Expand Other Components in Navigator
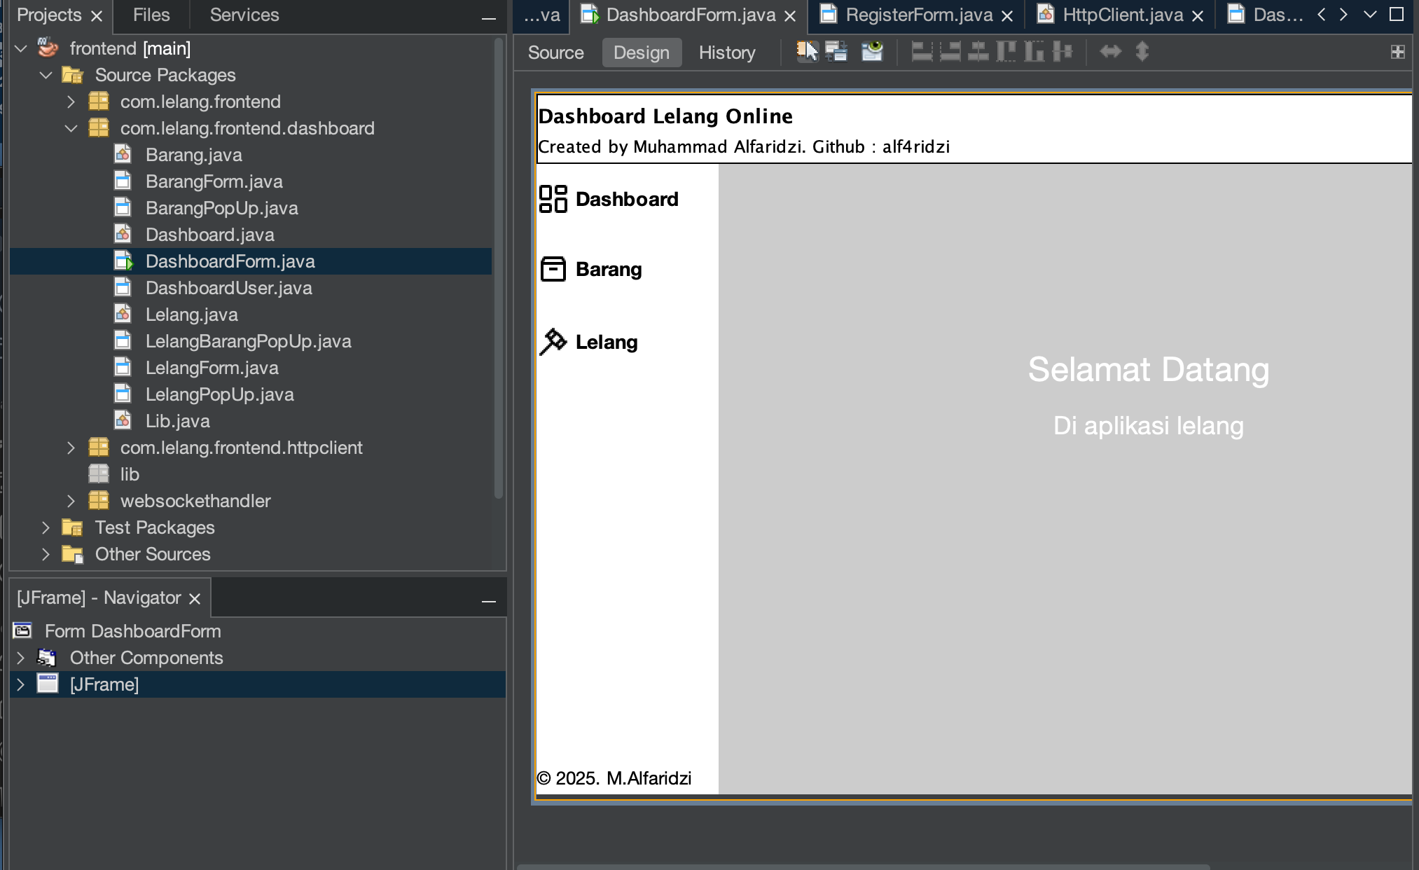 (x=20, y=658)
